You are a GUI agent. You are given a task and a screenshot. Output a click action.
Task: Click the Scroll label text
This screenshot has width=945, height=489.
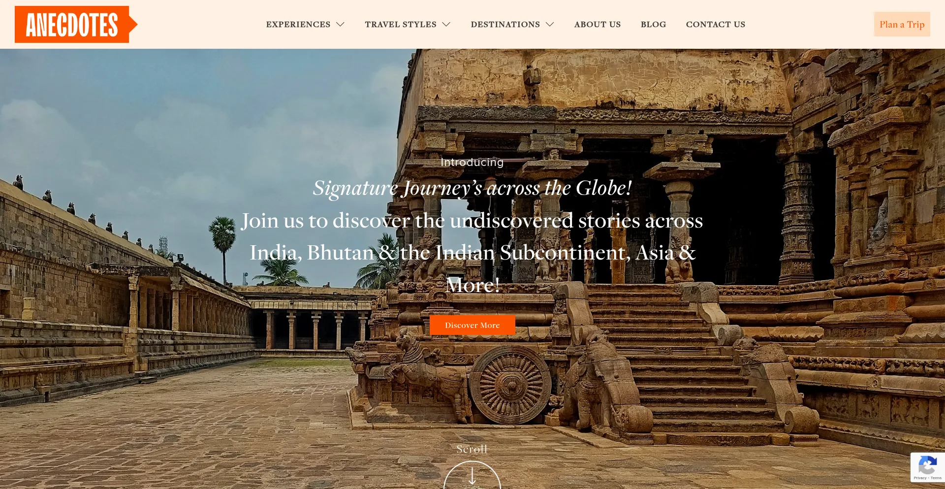(472, 449)
